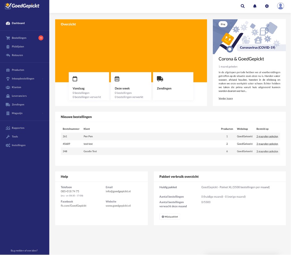Follow the Verder lezen link
291x255 pixels.
[x=226, y=98]
